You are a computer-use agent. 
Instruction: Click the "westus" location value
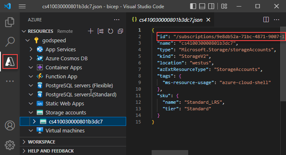pos(201,63)
